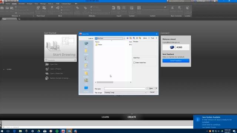Viewport: 237px width, 133px height.
Task: Select the View ribbon tab
Action: [x=36, y=4]
